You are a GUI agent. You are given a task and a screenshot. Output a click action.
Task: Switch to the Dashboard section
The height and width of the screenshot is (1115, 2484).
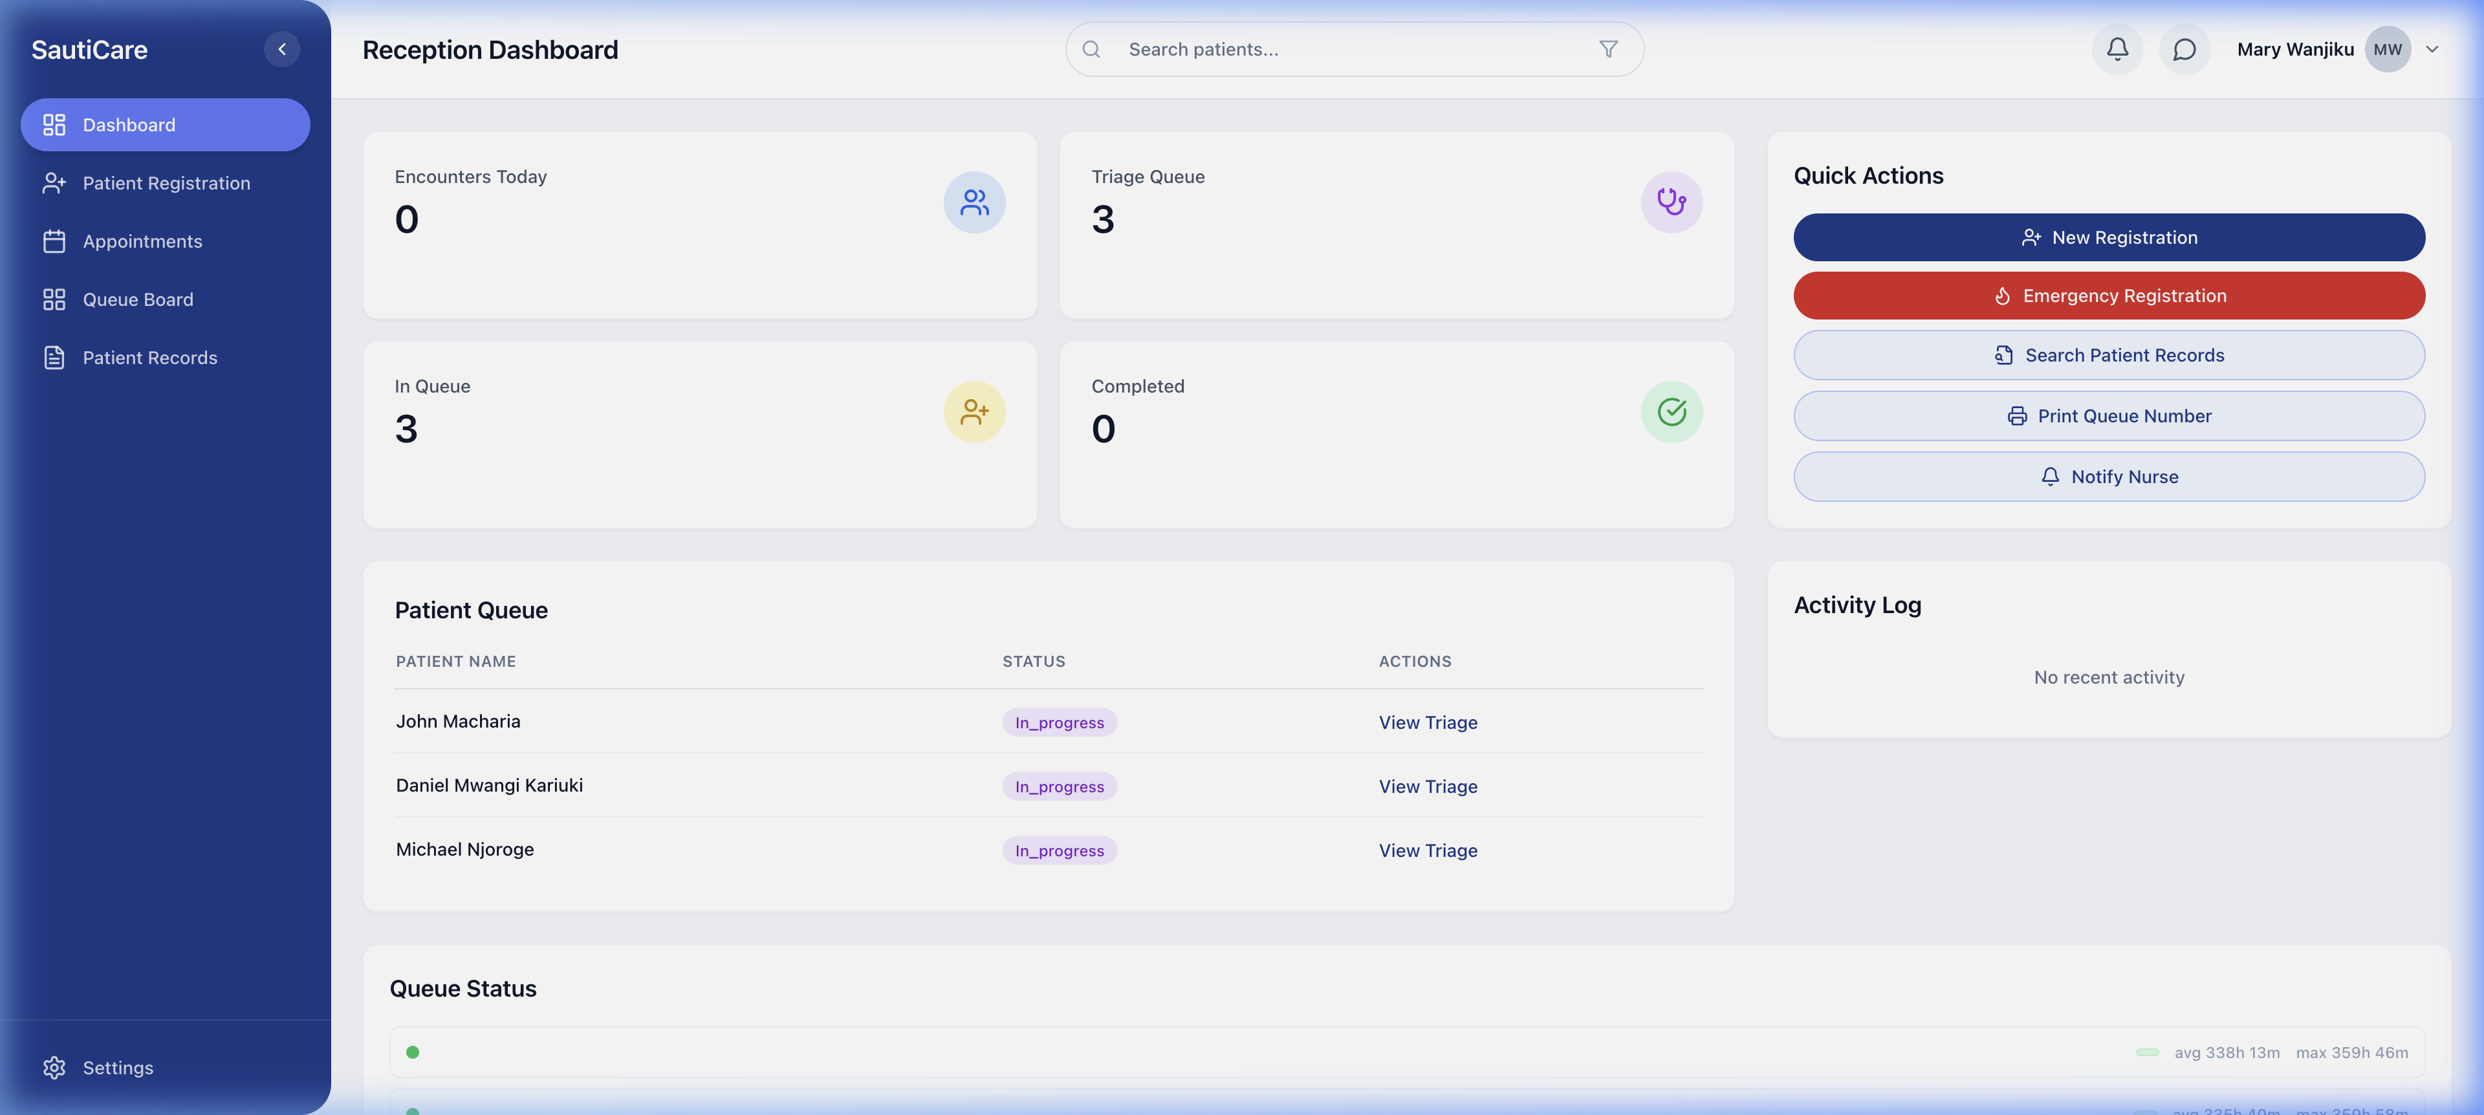click(165, 124)
